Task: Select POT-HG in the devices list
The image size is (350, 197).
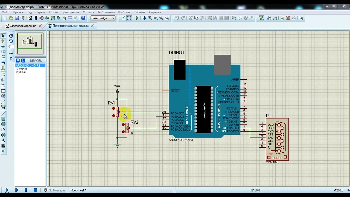Action: tap(21, 72)
